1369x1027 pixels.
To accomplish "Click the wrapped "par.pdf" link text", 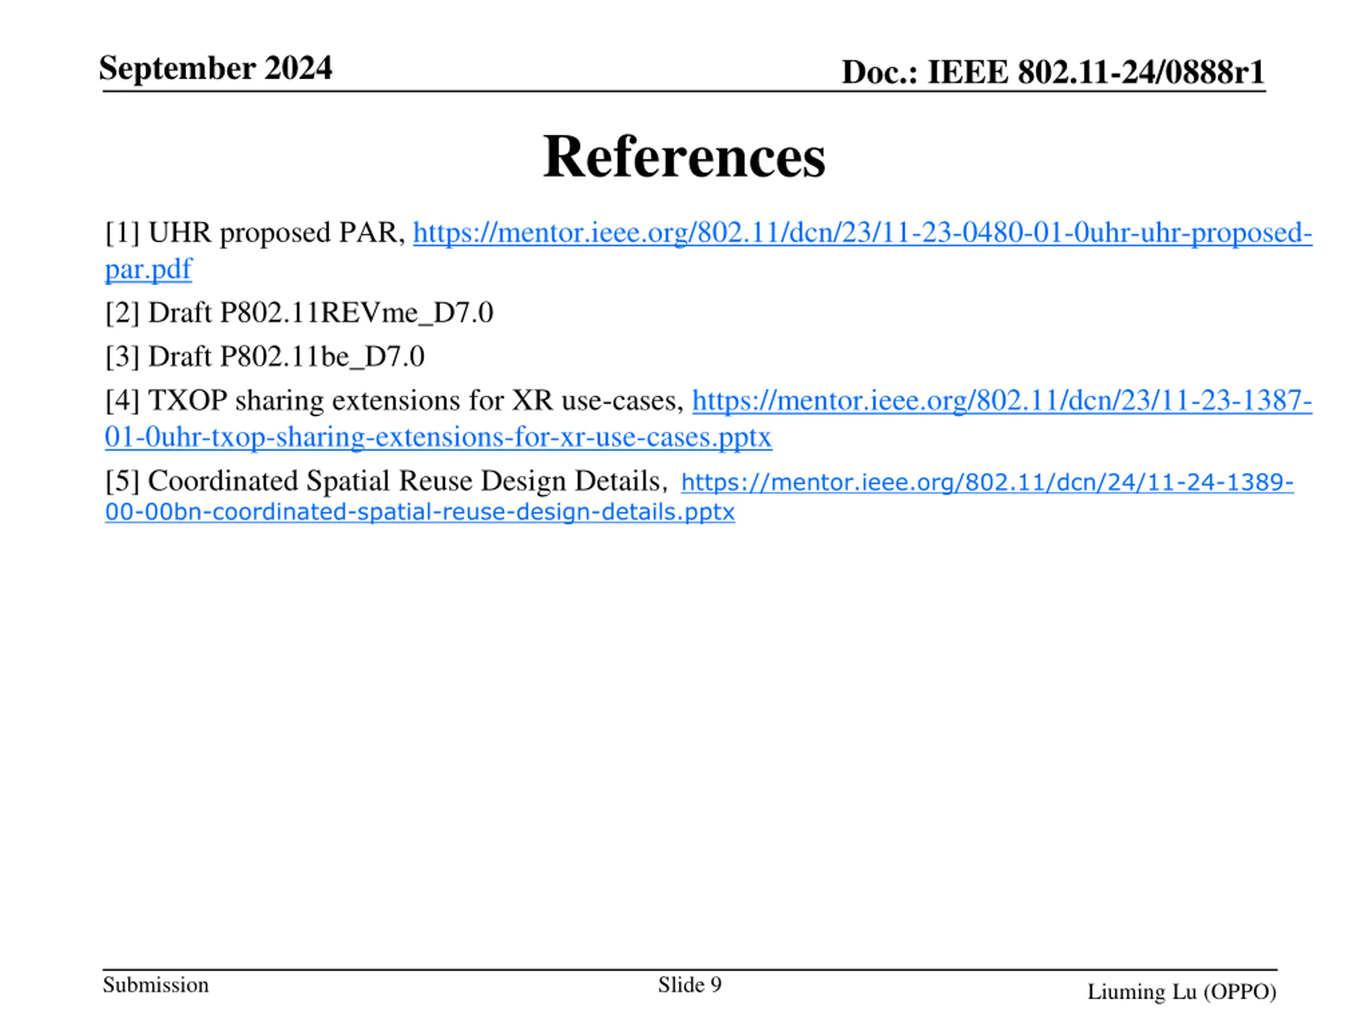I will (149, 269).
